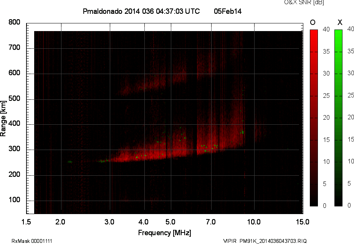Click the red O colorbar

314,118
